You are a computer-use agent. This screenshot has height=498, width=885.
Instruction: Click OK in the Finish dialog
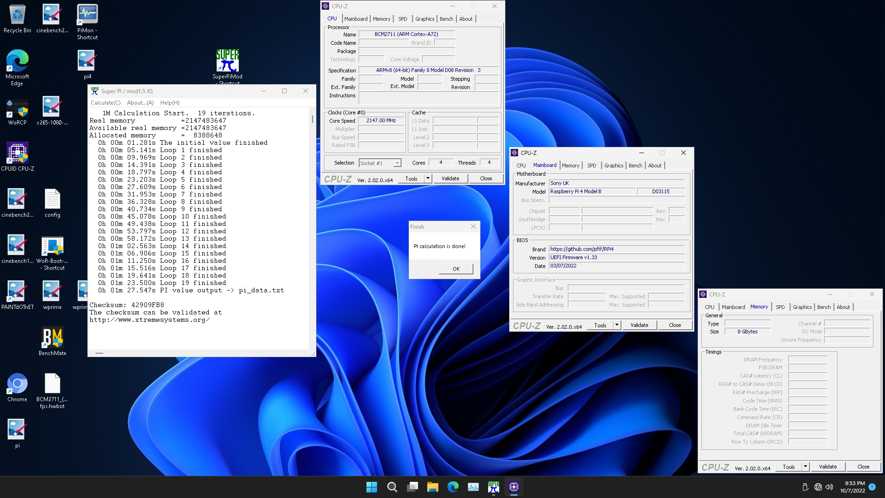click(x=456, y=269)
